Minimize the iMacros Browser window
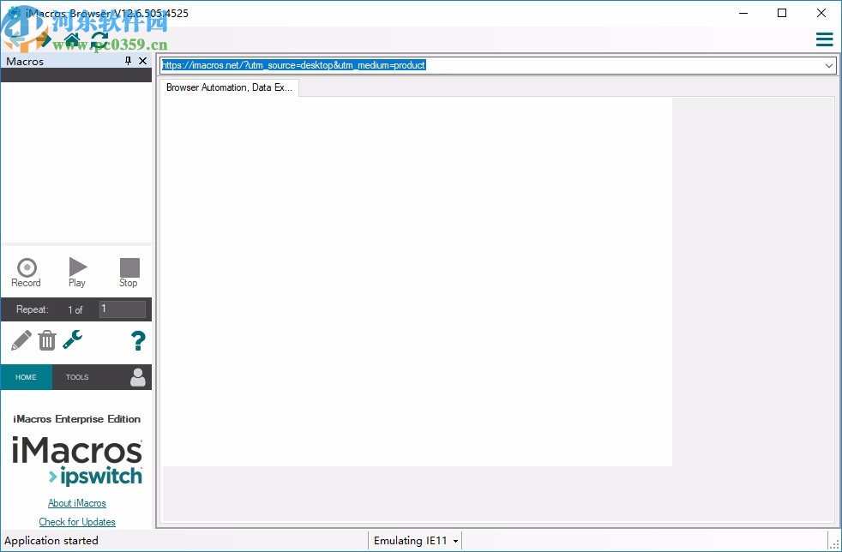This screenshot has height=552, width=842. coord(743,13)
